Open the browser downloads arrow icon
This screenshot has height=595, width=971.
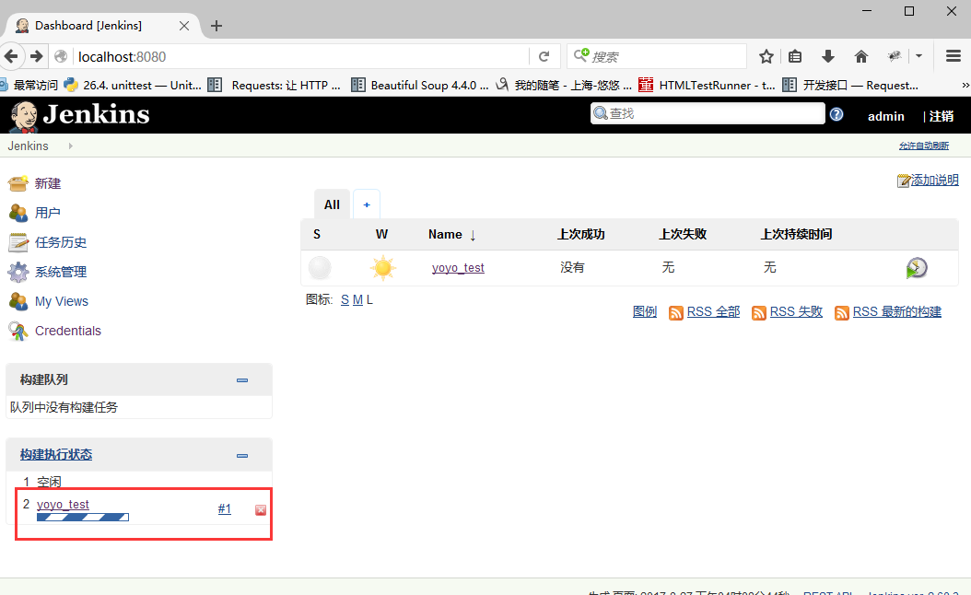828,56
